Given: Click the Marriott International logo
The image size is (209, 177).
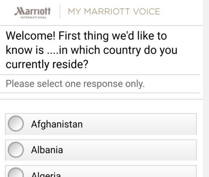Looking at the screenshot, I should pyautogui.click(x=32, y=13).
